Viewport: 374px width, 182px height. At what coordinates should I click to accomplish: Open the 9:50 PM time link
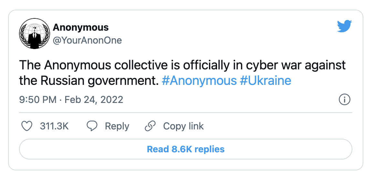pos(38,100)
